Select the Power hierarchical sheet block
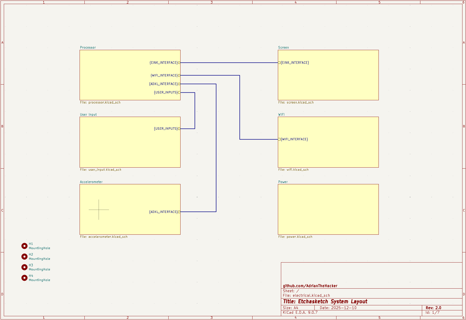The width and height of the screenshot is (466, 320). pyautogui.click(x=328, y=209)
